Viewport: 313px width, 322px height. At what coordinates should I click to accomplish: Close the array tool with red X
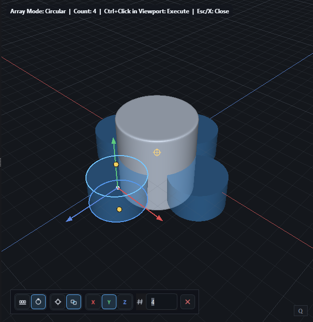[188, 302]
